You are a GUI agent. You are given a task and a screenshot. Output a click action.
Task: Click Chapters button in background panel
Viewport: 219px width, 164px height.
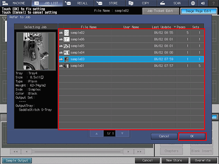172,151
